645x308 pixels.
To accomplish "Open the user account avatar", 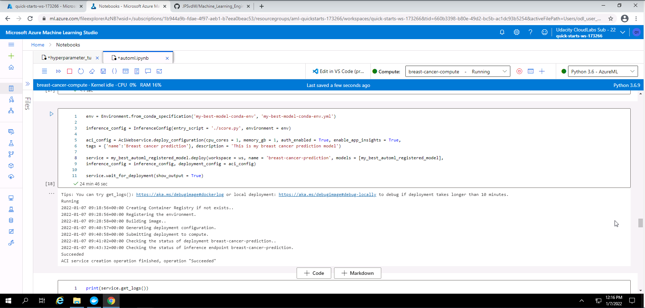I will tap(636, 32).
